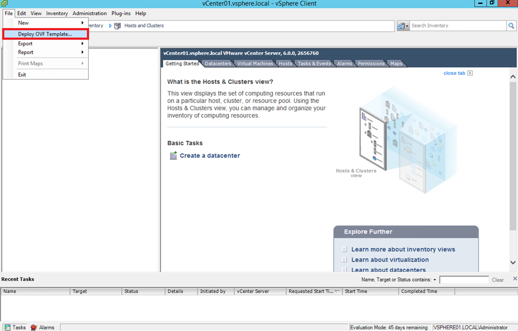
Task: Click the Clear filter button
Action: (498, 280)
